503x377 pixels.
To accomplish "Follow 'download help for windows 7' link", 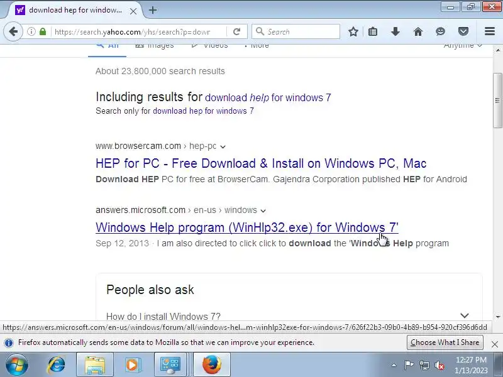I will [x=268, y=97].
